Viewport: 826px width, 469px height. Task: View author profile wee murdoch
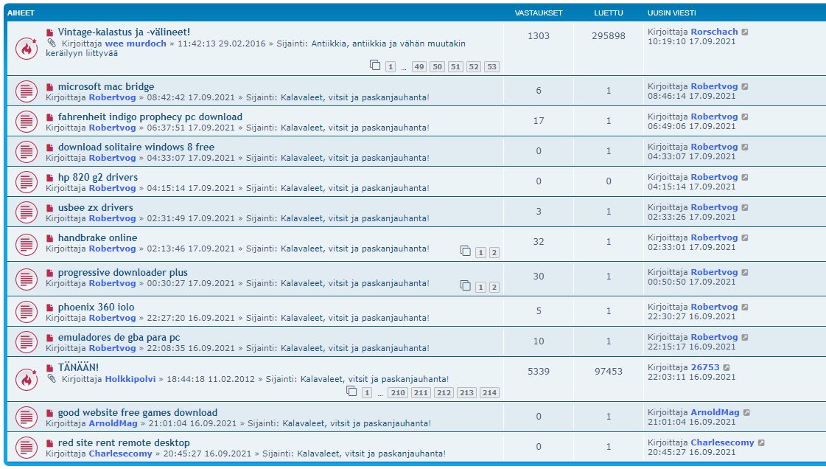135,44
